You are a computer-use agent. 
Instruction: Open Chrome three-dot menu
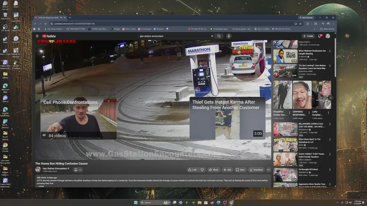[x=333, y=24]
